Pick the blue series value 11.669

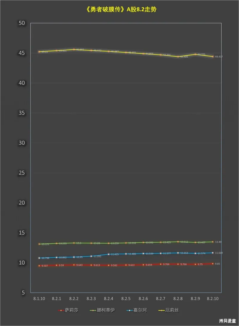219,253
